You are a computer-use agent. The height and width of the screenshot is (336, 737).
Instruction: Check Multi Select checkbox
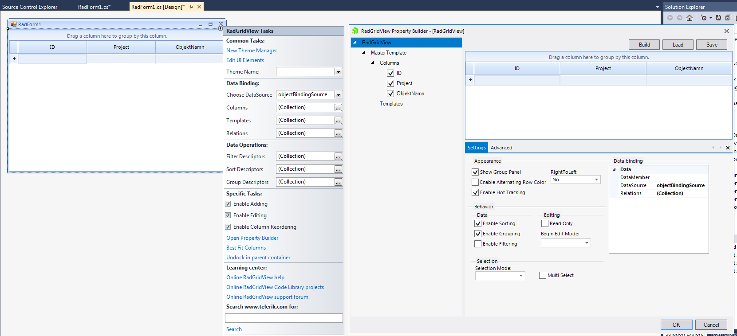[x=543, y=275]
